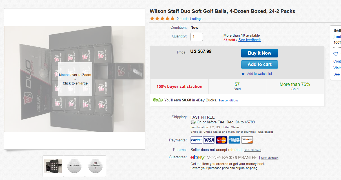
Task: Click the Buy It Now button
Action: coord(259,53)
